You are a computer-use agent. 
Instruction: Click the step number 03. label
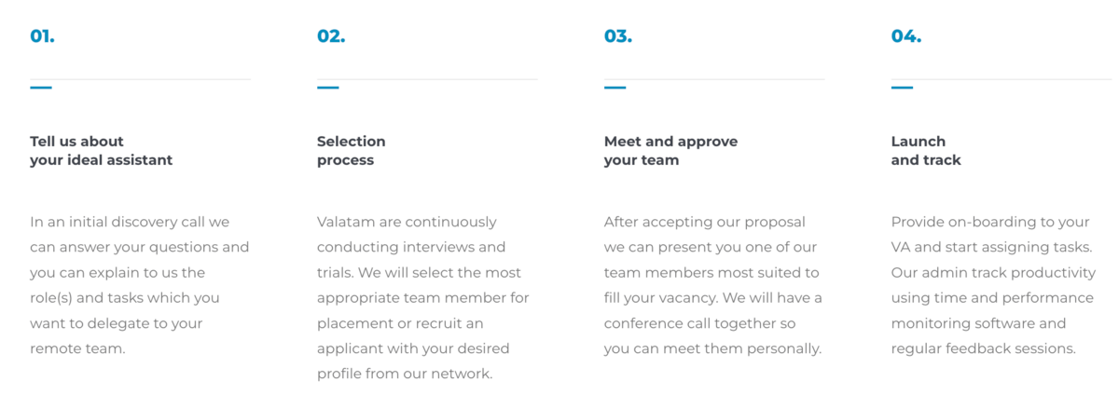pos(618,36)
